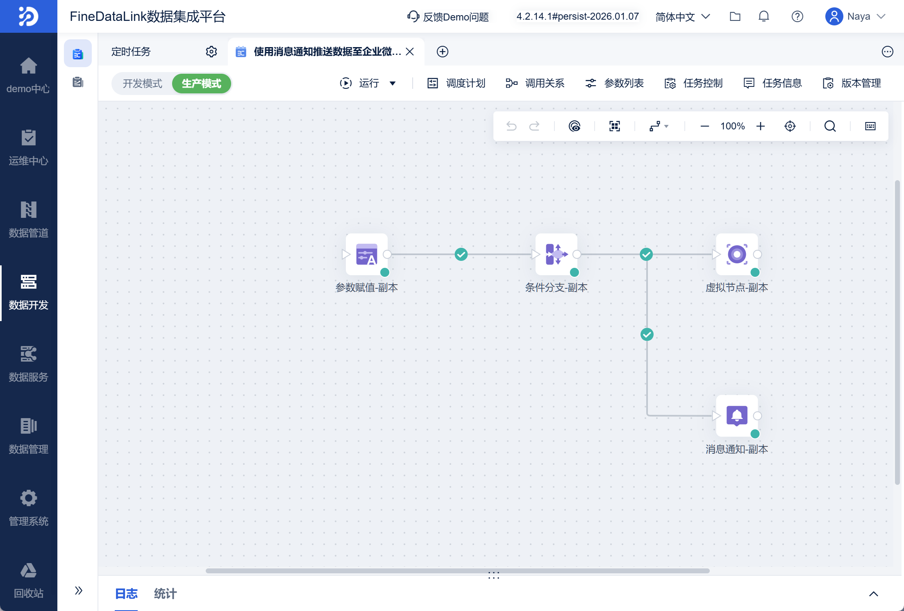This screenshot has height=611, width=904.
Task: Click the canvas search magnifier icon
Action: [830, 126]
